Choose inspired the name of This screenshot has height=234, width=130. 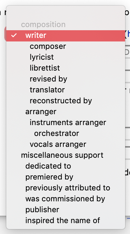click(x=66, y=221)
